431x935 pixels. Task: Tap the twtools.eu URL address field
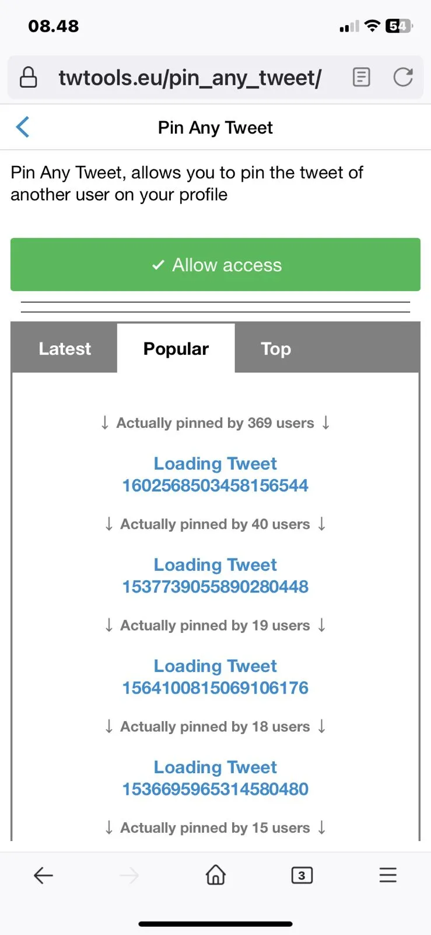click(190, 77)
